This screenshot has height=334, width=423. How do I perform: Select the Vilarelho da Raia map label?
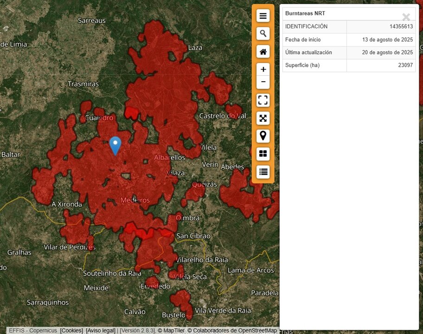coord(202,260)
